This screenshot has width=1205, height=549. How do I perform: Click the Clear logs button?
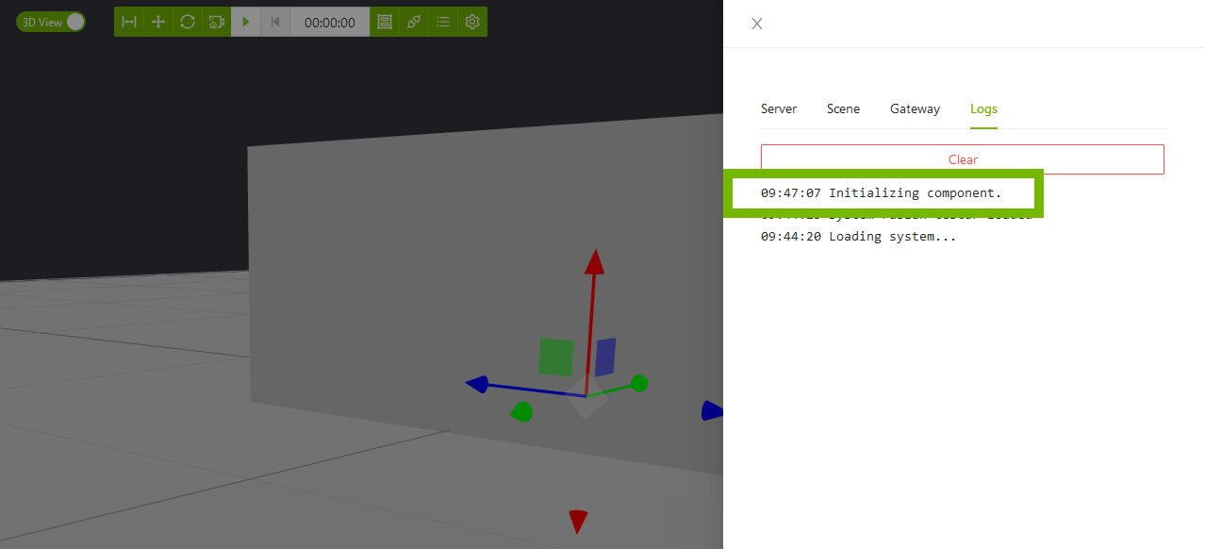point(962,159)
